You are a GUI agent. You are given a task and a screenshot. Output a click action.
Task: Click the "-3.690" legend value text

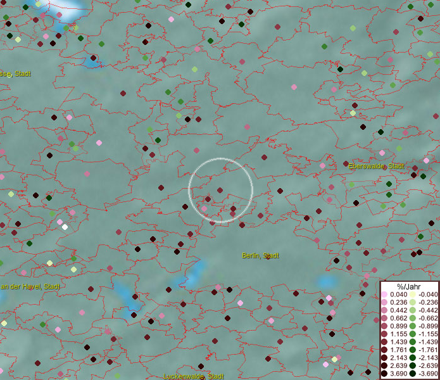point(428,374)
